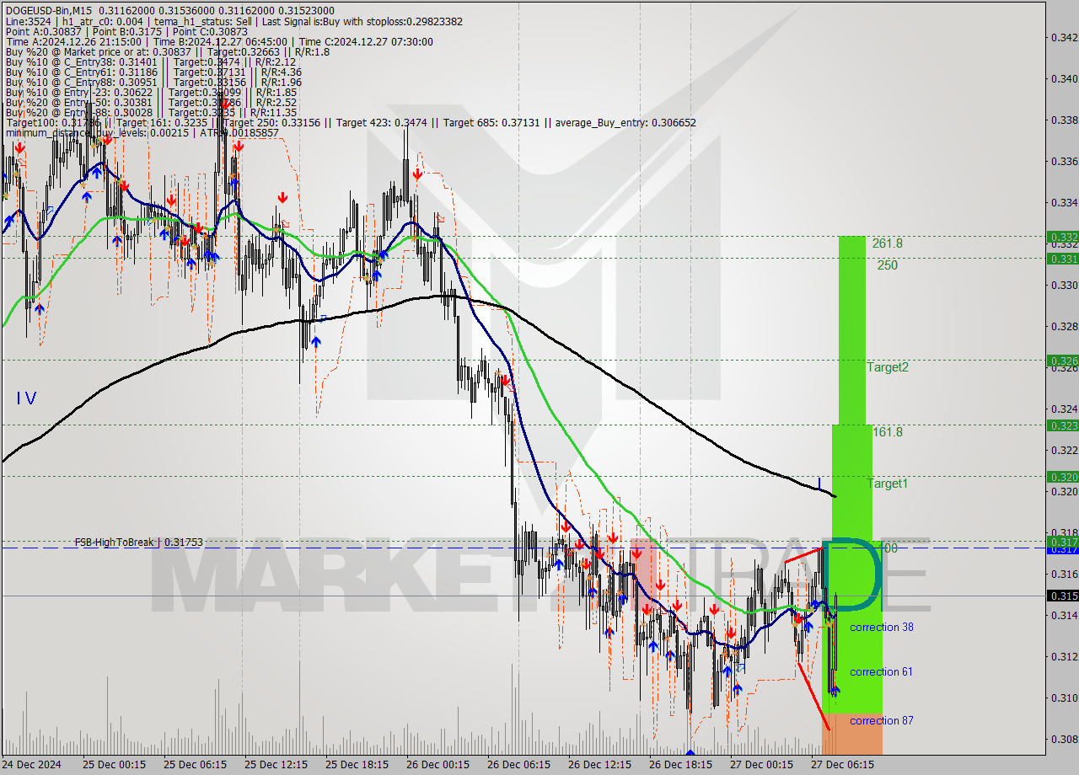Click the 'Buy %10 @ C_Entry38' line
The height and width of the screenshot is (775, 1079).
[151, 61]
